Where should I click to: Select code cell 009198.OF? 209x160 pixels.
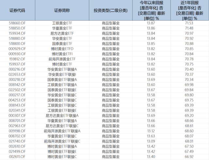click(x=17, y=131)
